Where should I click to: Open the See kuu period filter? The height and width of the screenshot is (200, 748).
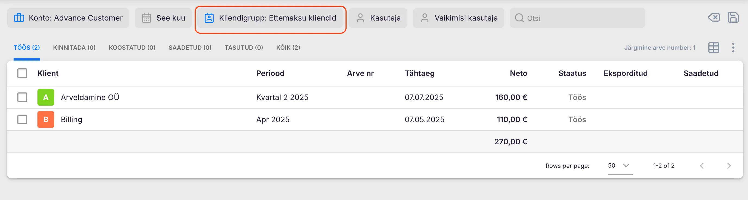pos(163,18)
